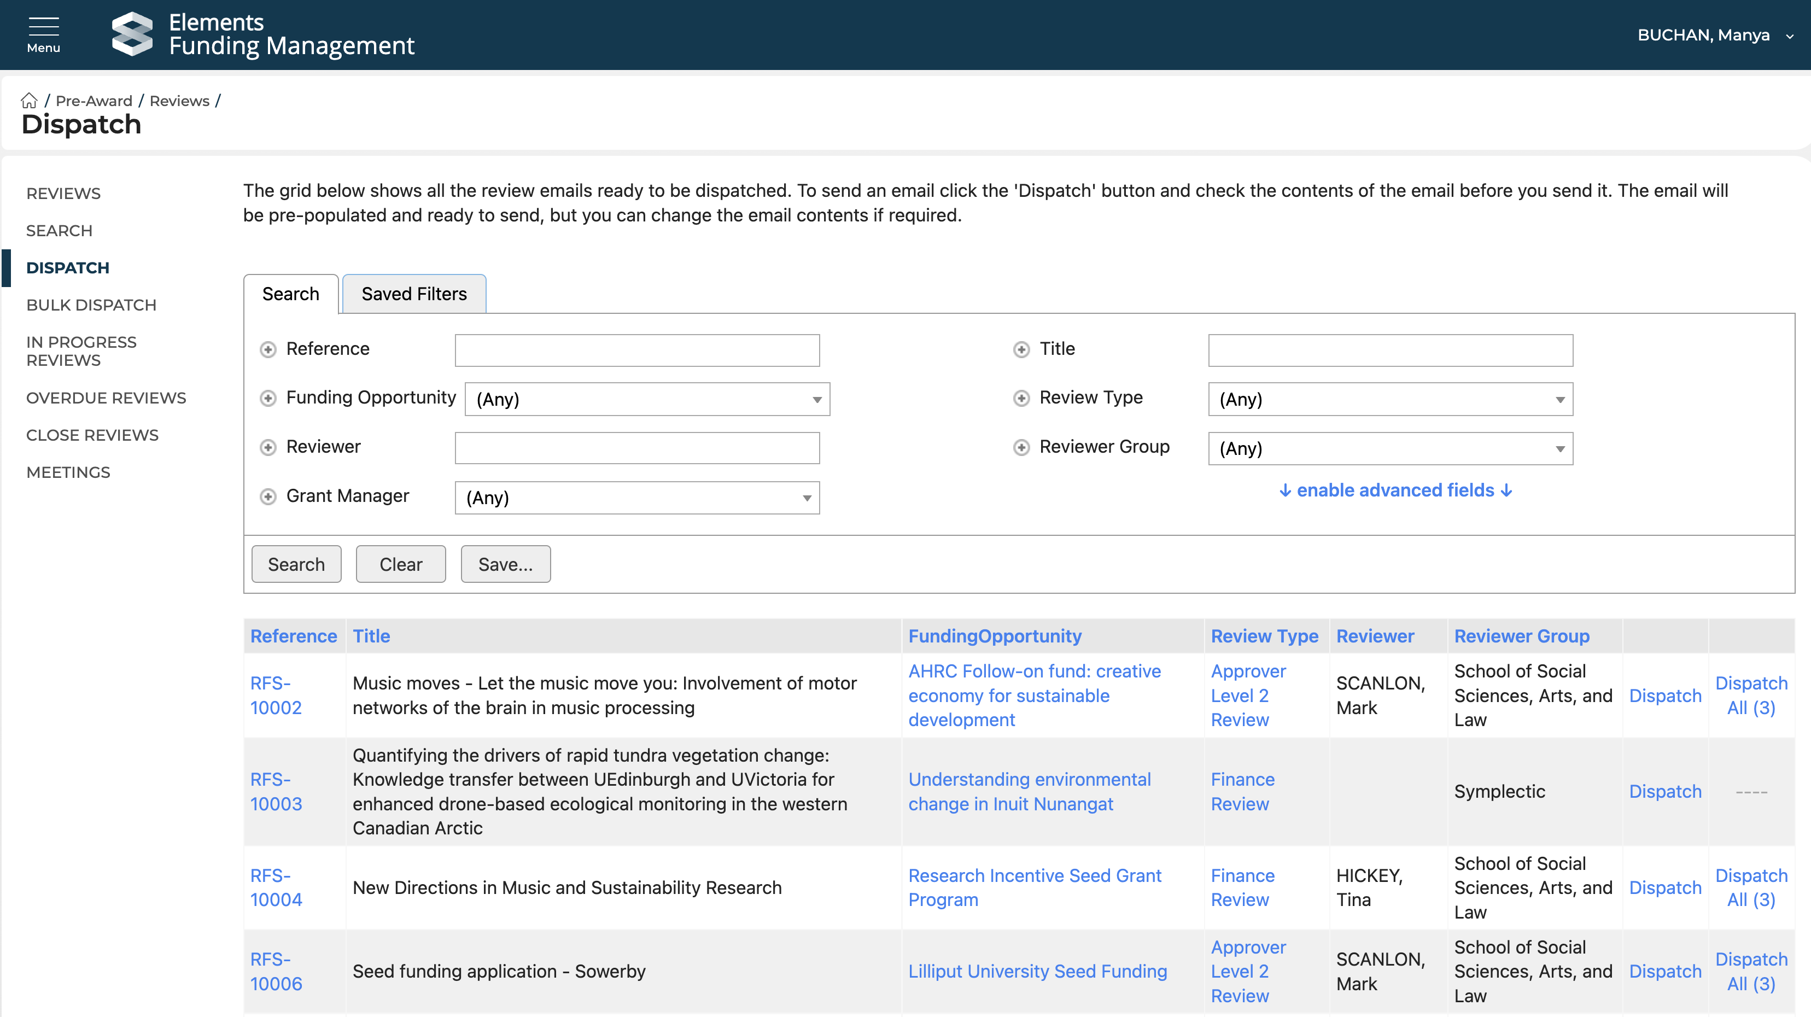The height and width of the screenshot is (1017, 1811).
Task: Click plus icon beside Funding Opportunity
Action: 268,399
